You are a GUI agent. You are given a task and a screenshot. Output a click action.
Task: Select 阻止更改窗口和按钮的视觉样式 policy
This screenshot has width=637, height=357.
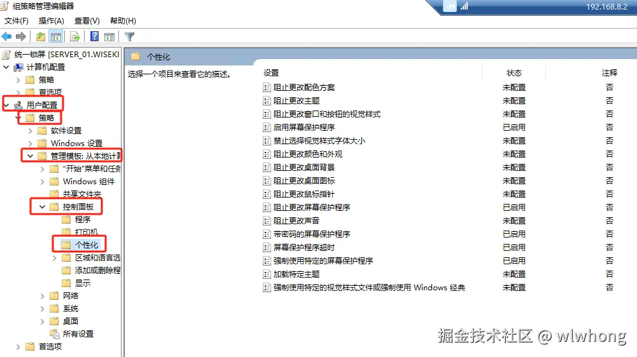coord(326,114)
